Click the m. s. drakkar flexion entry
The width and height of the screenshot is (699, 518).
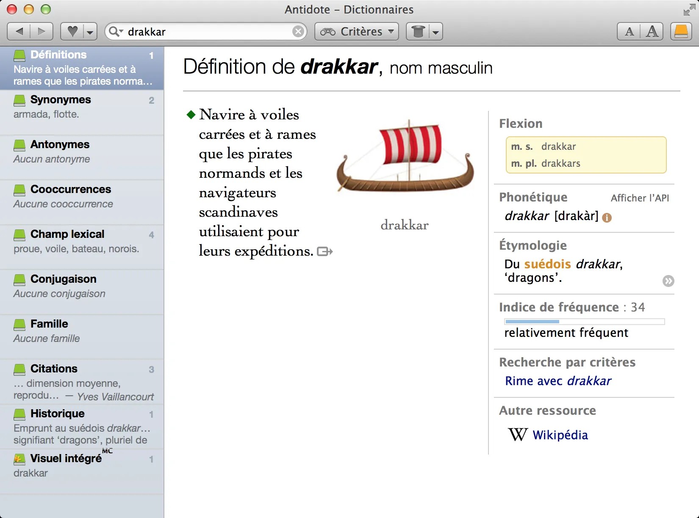click(x=544, y=146)
